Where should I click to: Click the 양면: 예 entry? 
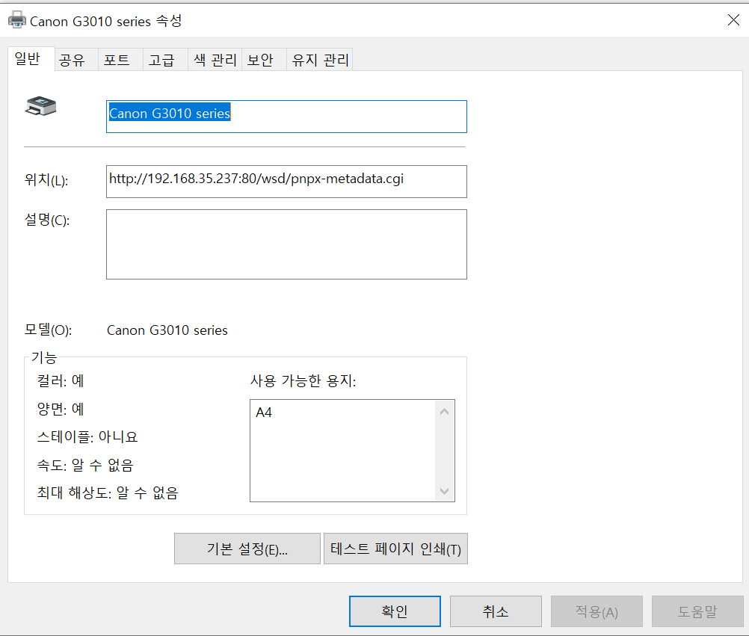61,410
